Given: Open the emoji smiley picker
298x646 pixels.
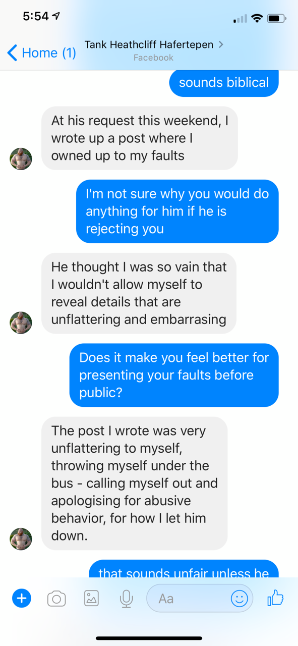Looking at the screenshot, I should (239, 599).
